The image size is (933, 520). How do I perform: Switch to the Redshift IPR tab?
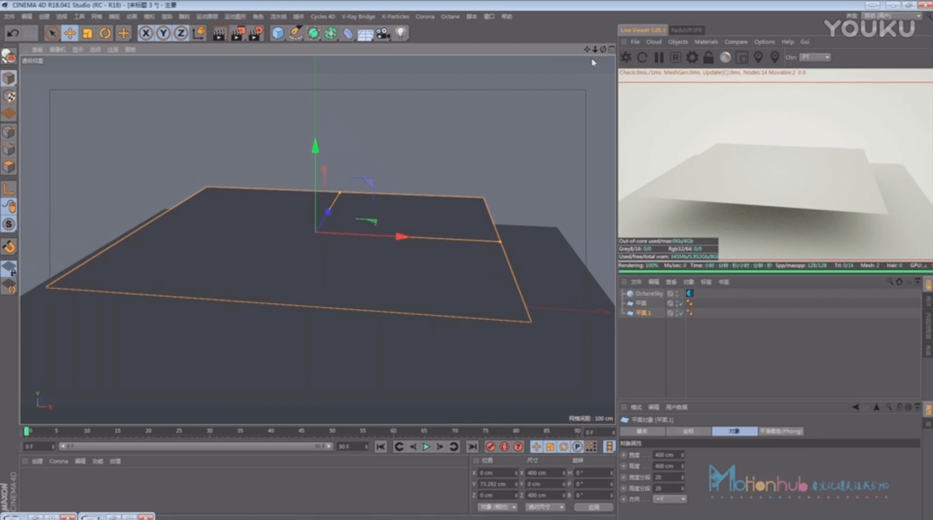point(686,30)
